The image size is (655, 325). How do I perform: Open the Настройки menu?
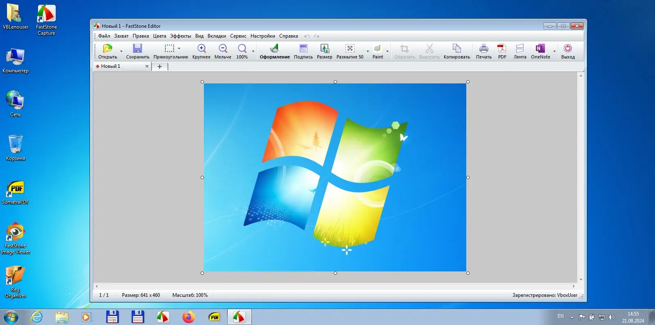(x=263, y=36)
